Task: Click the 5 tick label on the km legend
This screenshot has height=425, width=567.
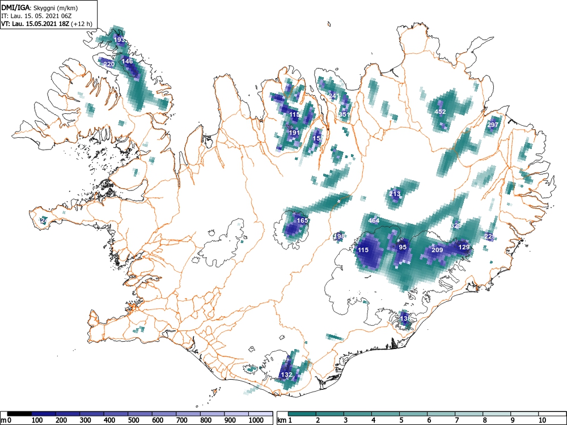Action: (401, 420)
